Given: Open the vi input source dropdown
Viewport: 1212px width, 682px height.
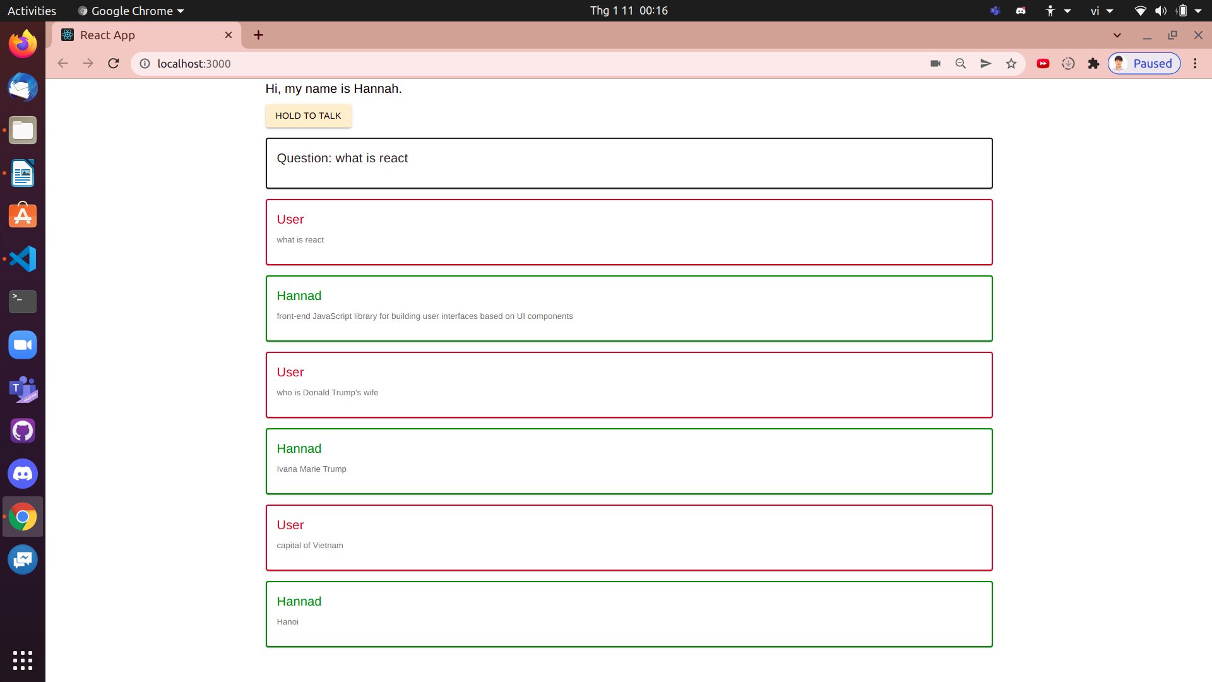Looking at the screenshot, I should point(1101,11).
